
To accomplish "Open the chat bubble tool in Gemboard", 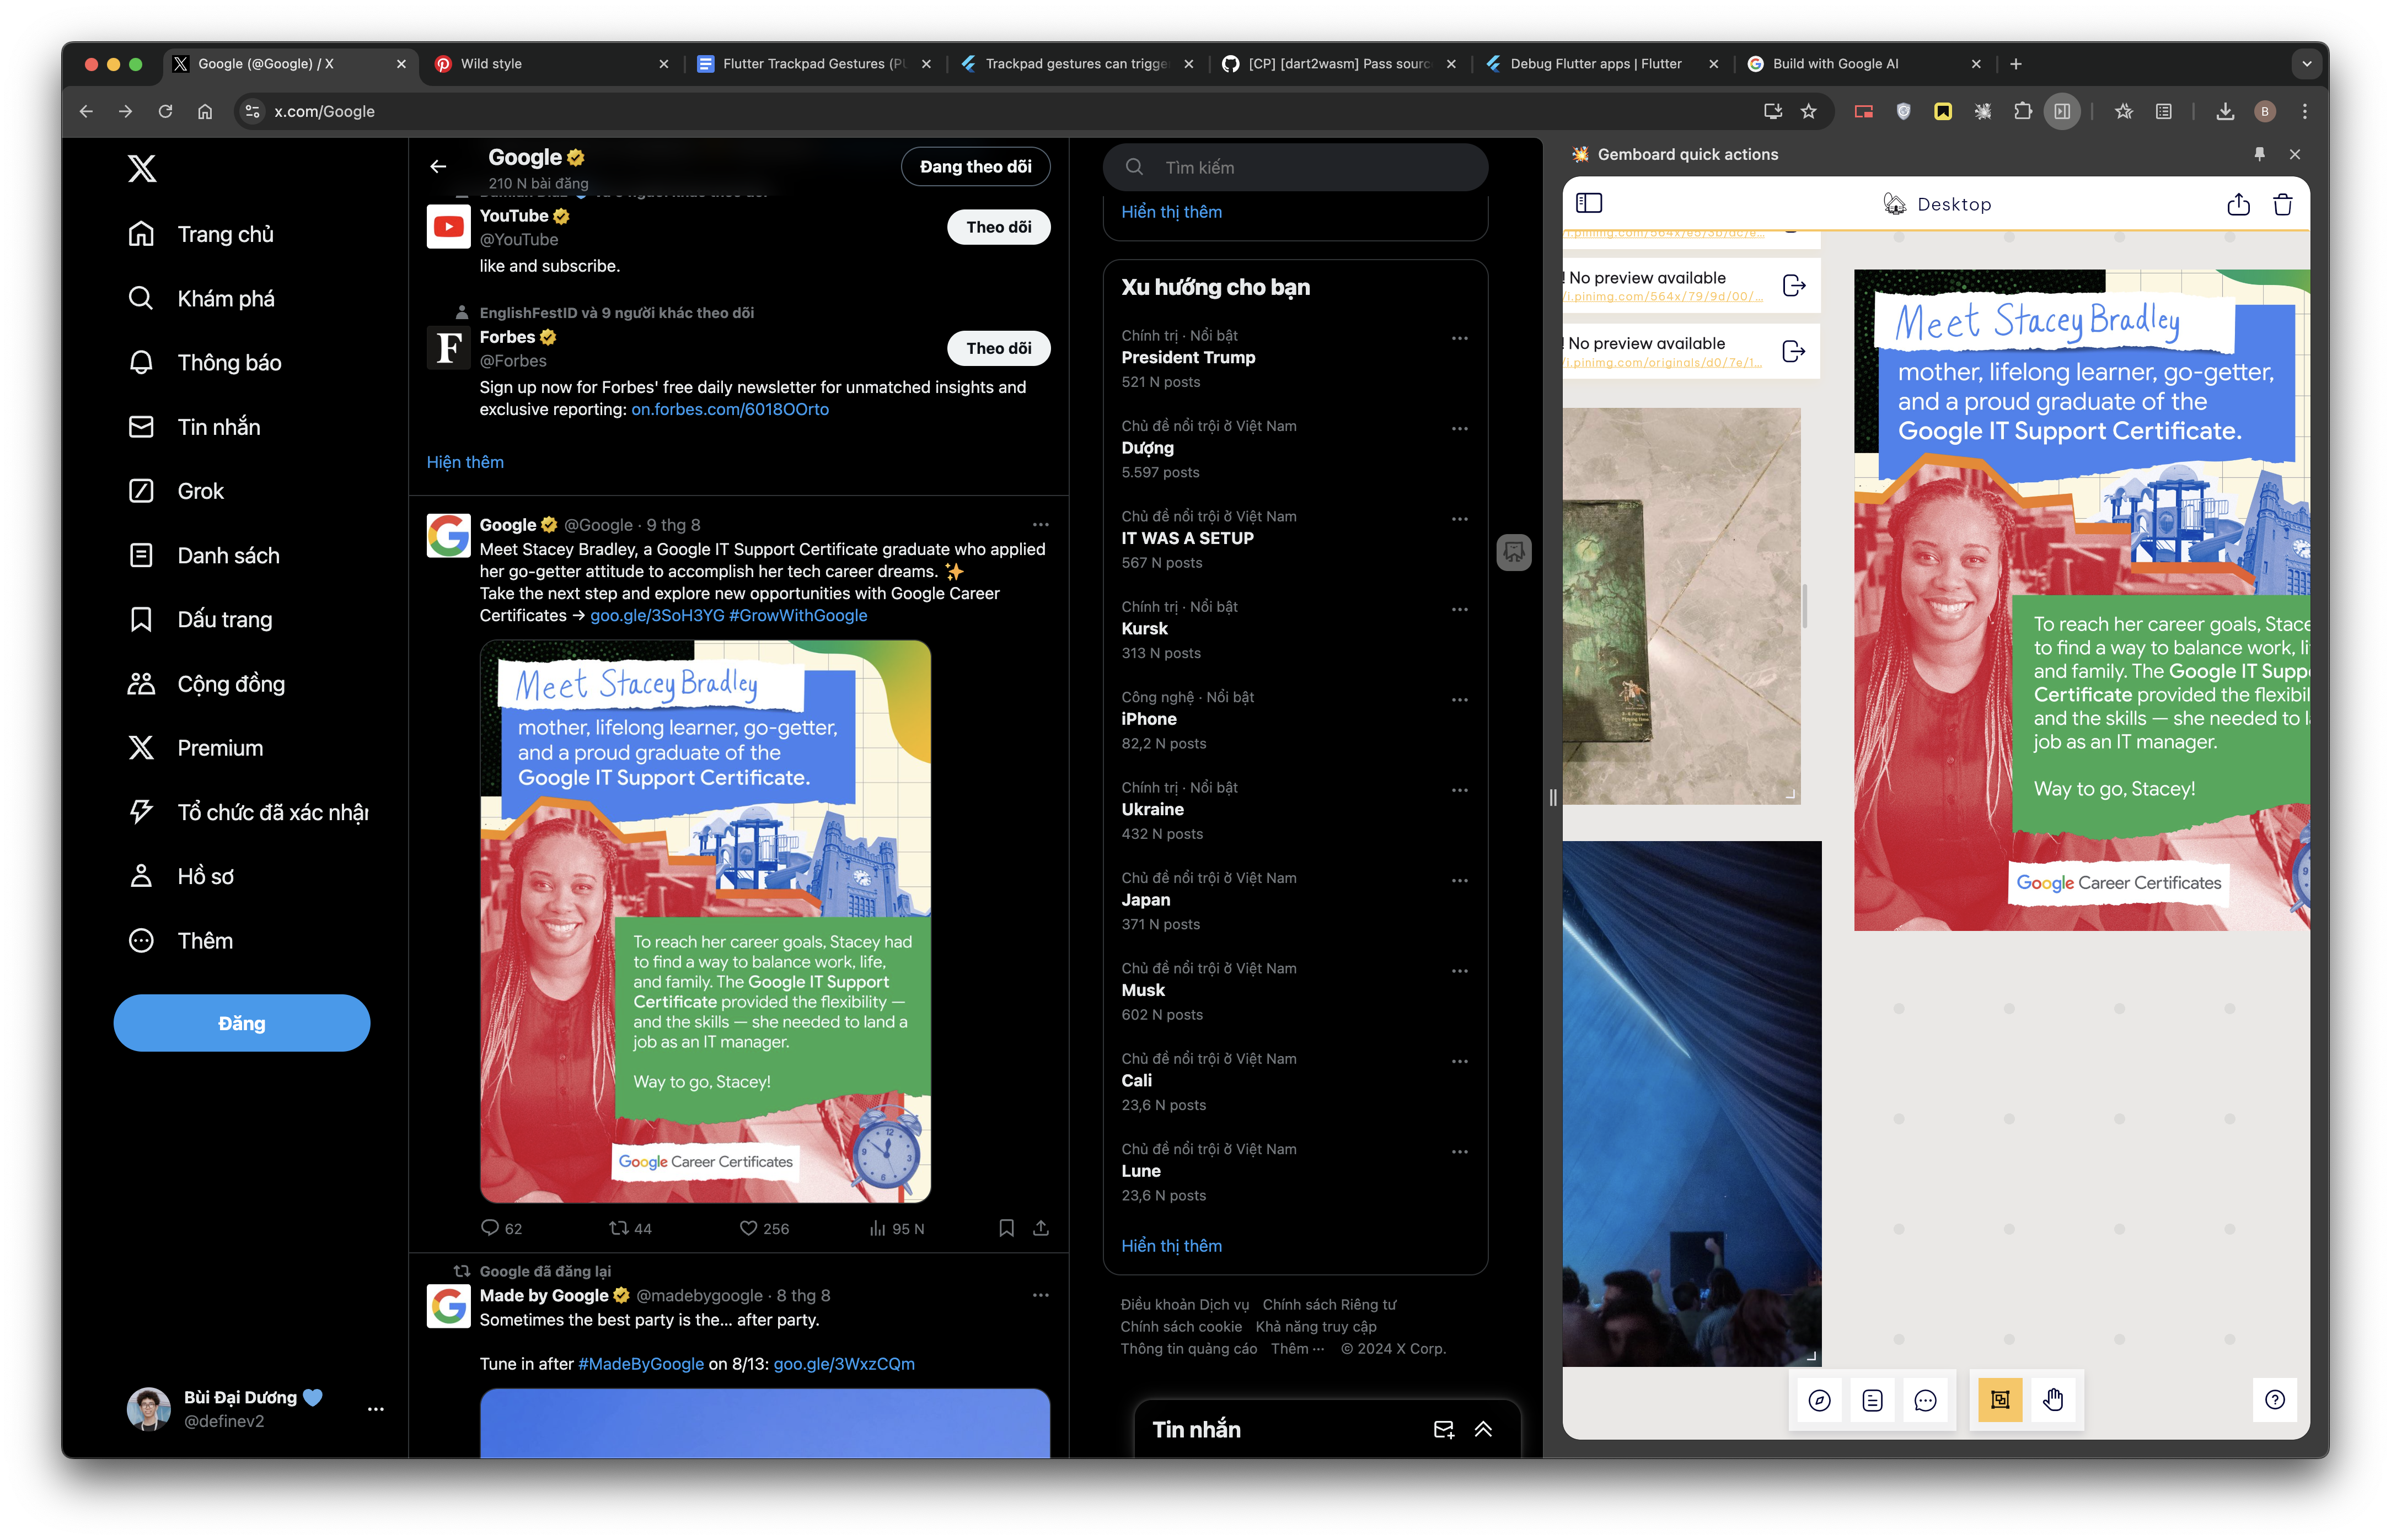I will click(1925, 1400).
